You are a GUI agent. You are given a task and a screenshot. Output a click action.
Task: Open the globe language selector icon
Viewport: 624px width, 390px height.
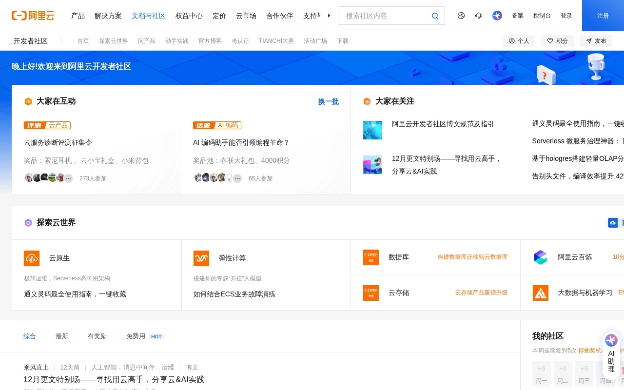pos(461,16)
